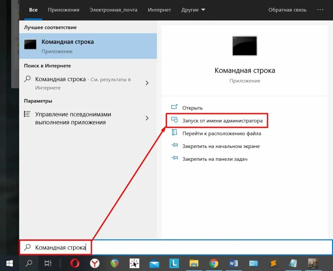
Task: Click the admin shield icon for run as administrator
Action: coord(174,120)
